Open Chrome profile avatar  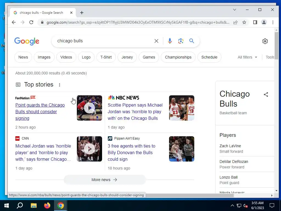[264, 22]
